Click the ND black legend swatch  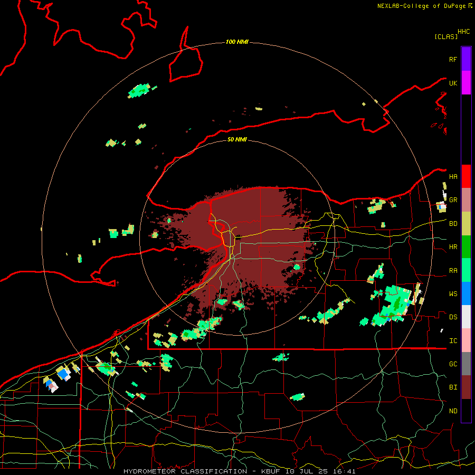(x=466, y=411)
